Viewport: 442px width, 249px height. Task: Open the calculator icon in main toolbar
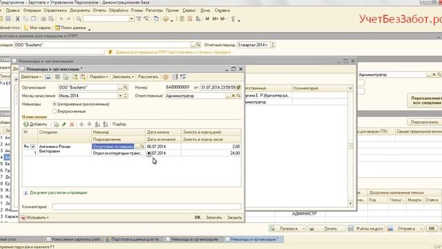coord(182,19)
